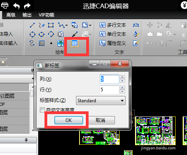Focus the 行:(Y) rows input field
Image resolution: width=187 pixels, height=155 pixels.
point(109,90)
